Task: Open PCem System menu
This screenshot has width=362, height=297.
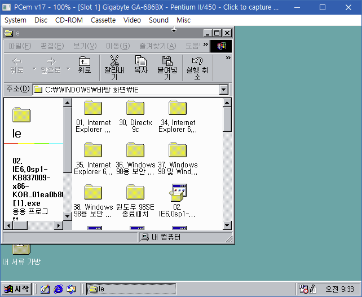Action: coord(15,20)
